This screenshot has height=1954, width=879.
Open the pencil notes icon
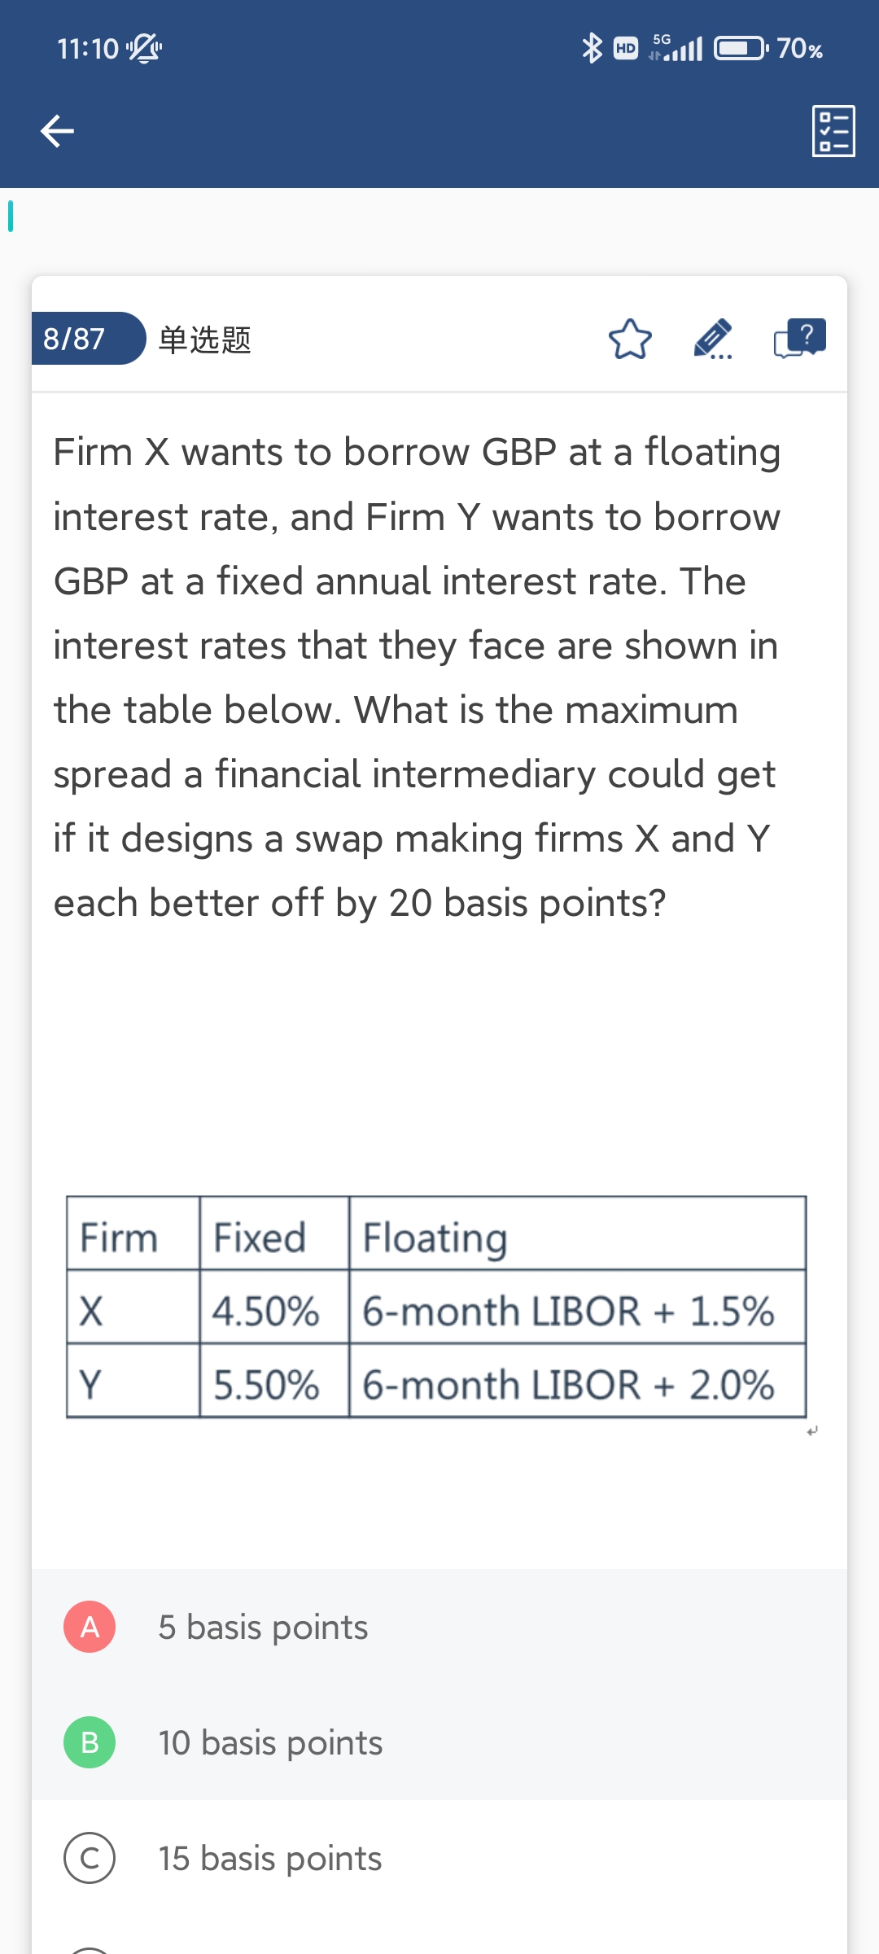click(713, 340)
